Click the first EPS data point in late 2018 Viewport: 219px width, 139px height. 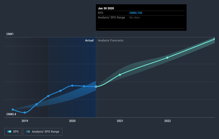13,110
